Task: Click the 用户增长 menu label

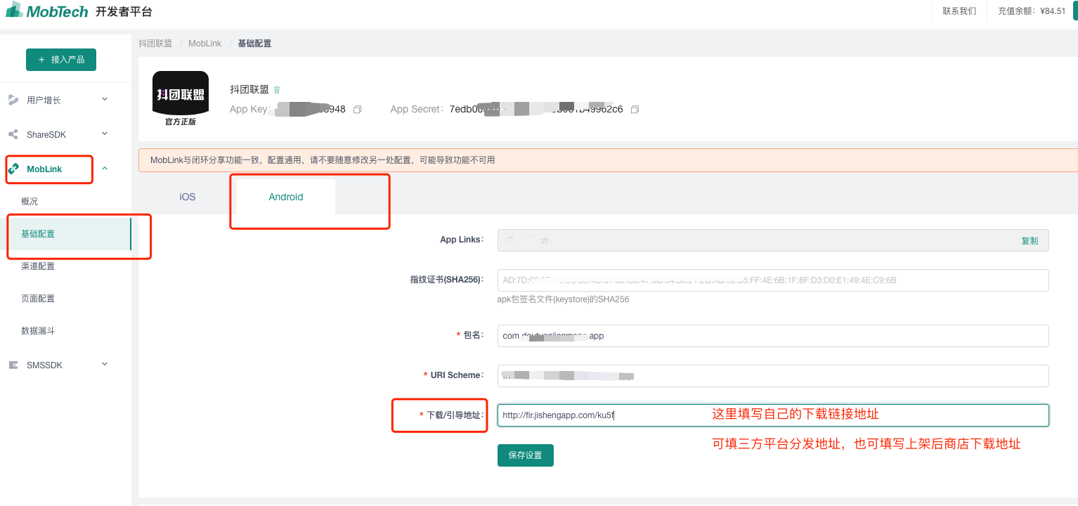Action: pyautogui.click(x=44, y=100)
